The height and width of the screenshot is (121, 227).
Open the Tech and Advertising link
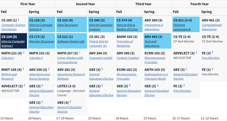click(152, 44)
